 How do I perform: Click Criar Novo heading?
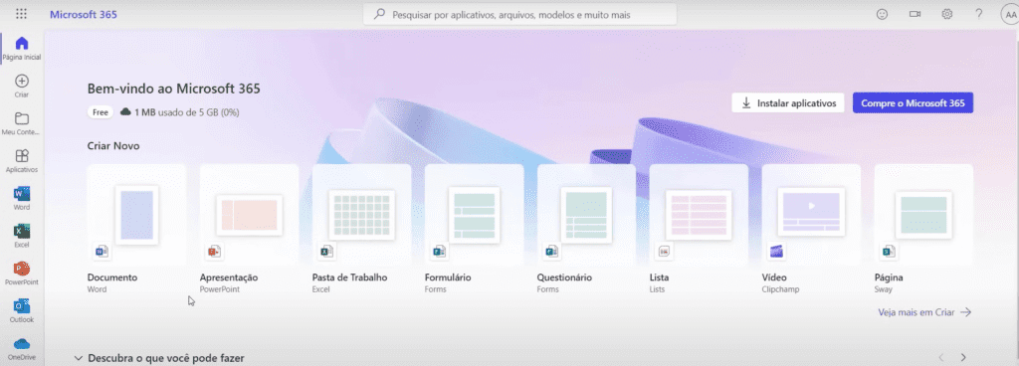[x=113, y=146]
